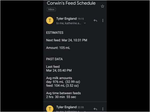Open the sender avatar on the 19:15 message
The height and width of the screenshot is (112, 150).
(50, 21)
